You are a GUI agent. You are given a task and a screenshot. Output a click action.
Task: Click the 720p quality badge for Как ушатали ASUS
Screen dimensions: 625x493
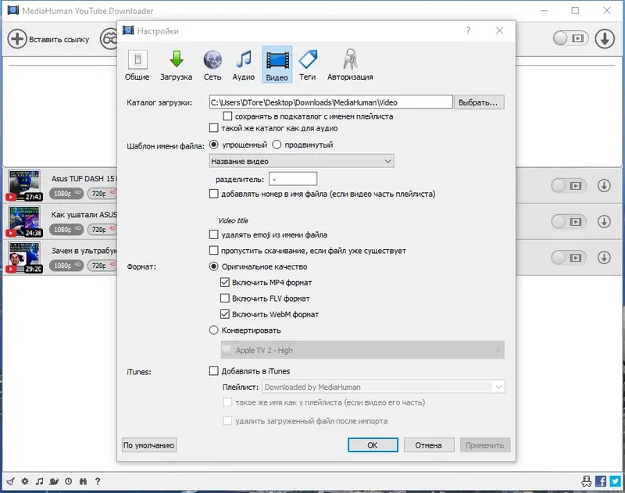(102, 230)
